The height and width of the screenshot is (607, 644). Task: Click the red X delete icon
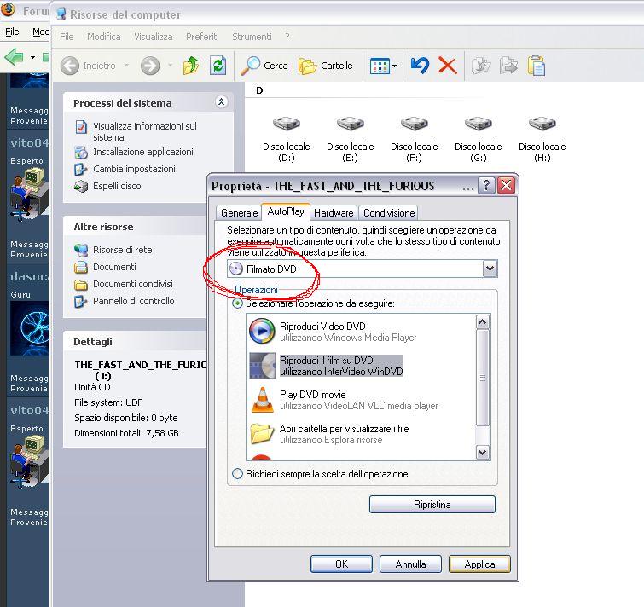448,66
